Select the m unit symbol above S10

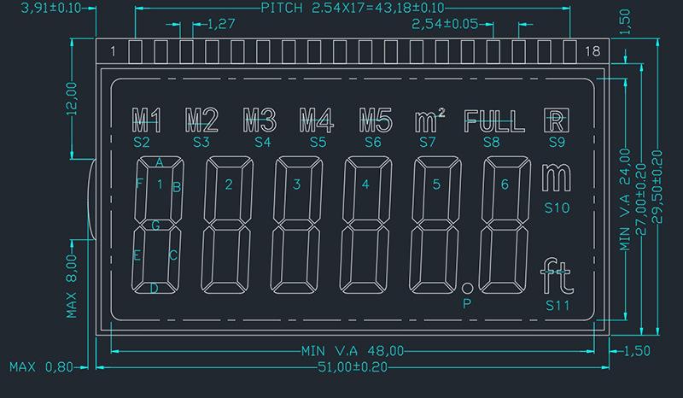click(x=556, y=177)
